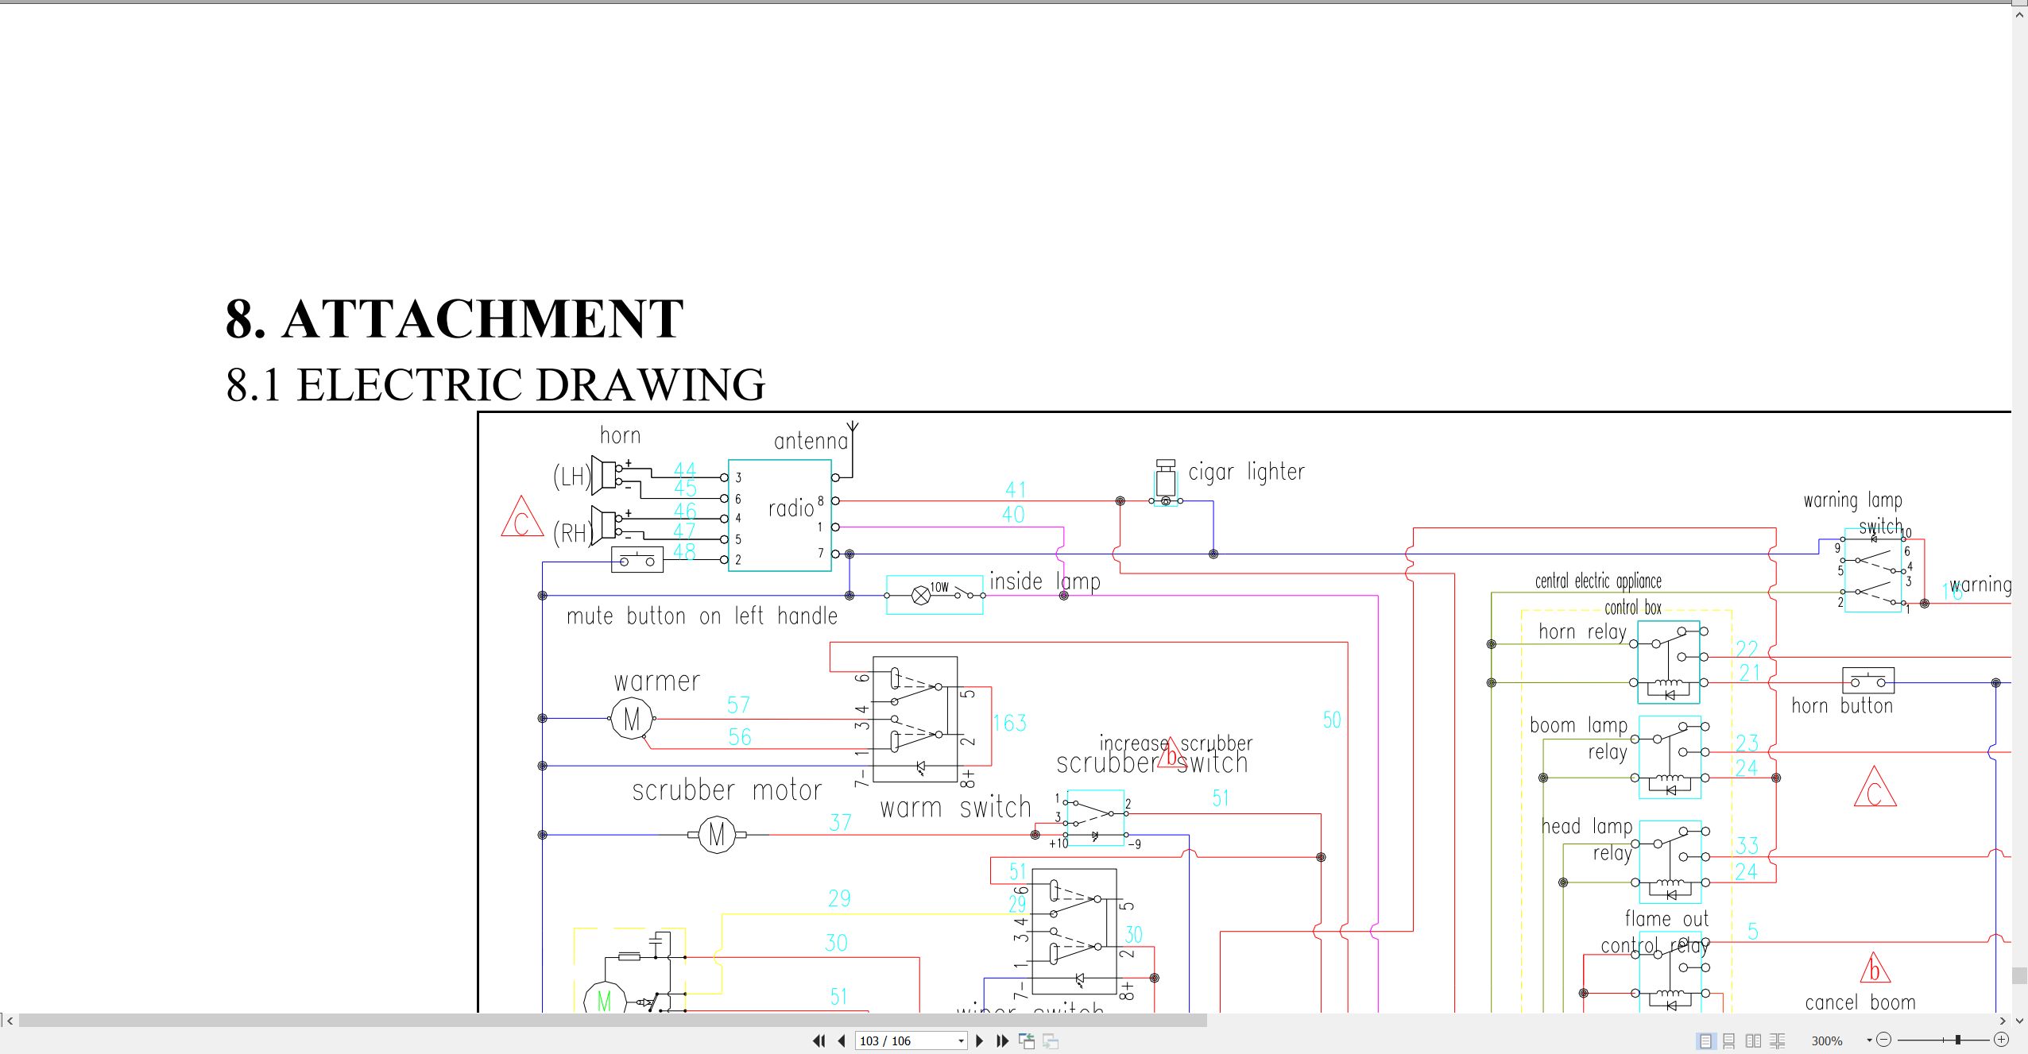Click the 'antenna' label
2028x1054 pixels.
(x=811, y=441)
